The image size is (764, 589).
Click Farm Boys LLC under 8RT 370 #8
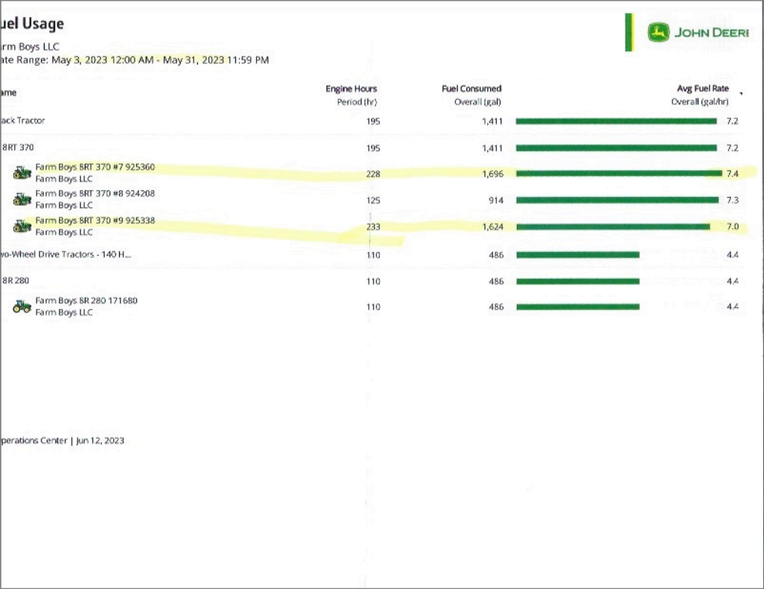(64, 205)
